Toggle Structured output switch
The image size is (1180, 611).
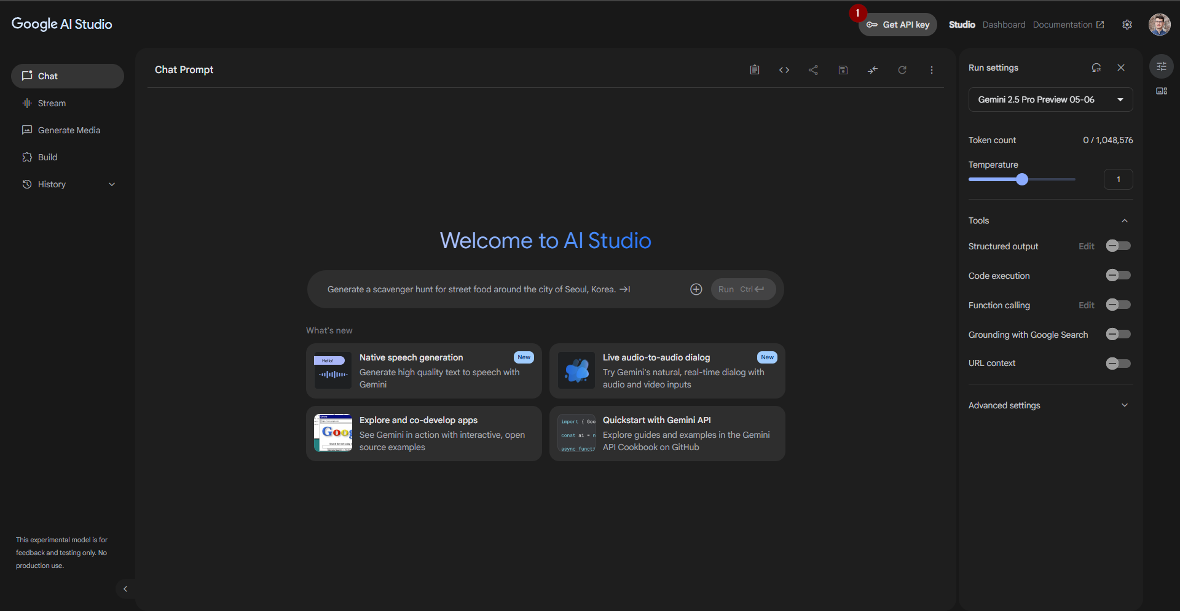(1118, 246)
